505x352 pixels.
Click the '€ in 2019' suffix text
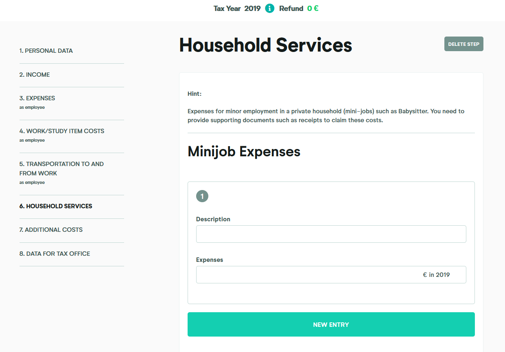point(436,275)
